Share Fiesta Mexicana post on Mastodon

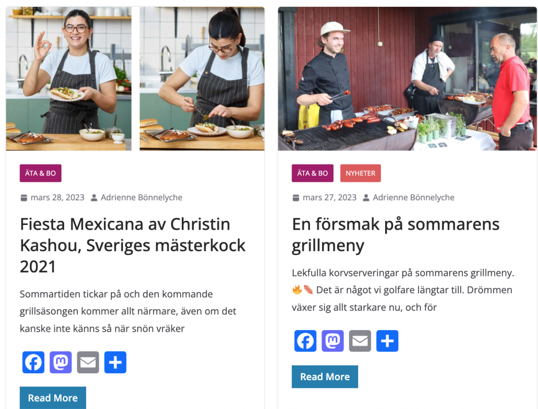coord(60,362)
